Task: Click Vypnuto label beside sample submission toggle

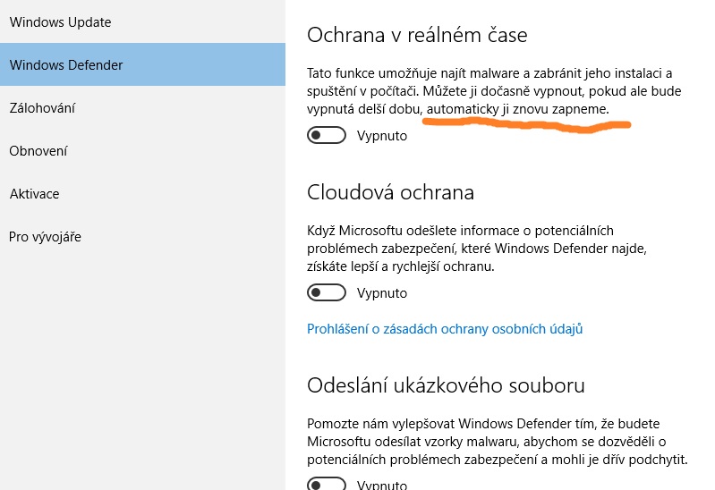Action: pos(382,485)
